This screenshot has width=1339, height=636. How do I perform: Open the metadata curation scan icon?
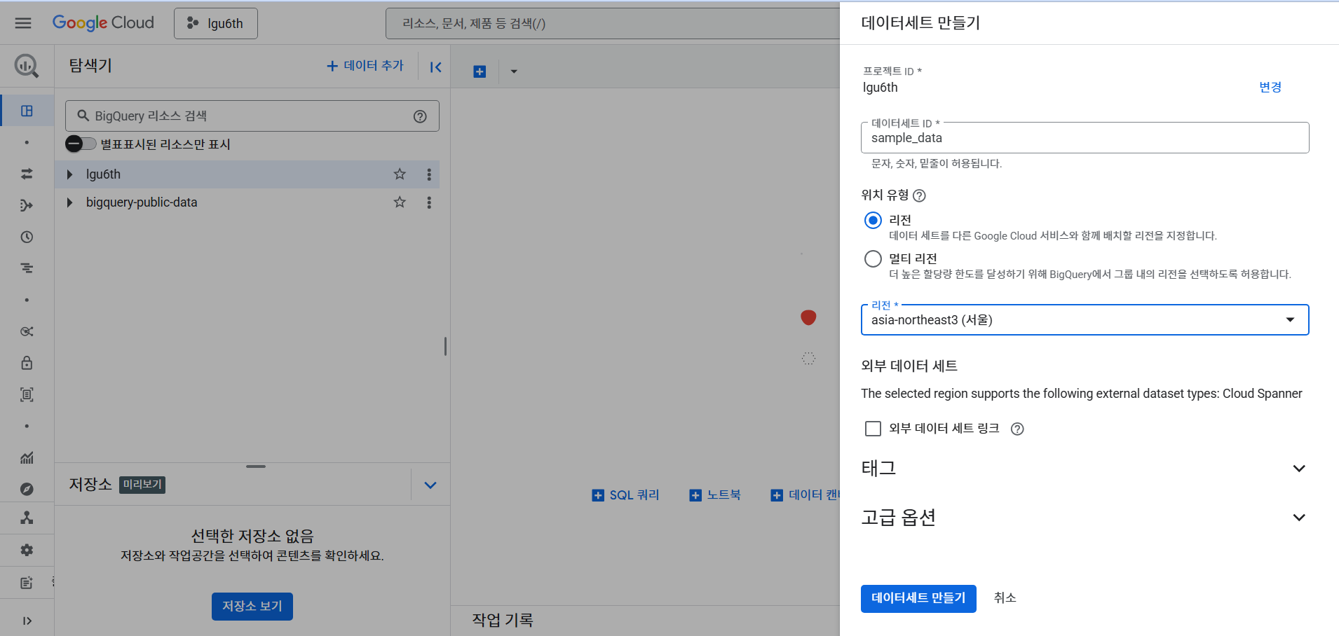tap(27, 394)
